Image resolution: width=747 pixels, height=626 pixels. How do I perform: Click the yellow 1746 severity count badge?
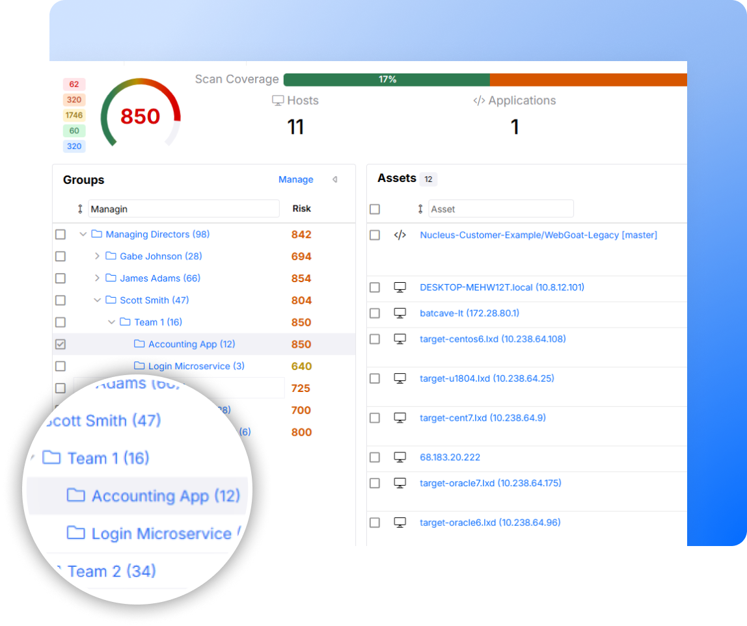coord(74,115)
